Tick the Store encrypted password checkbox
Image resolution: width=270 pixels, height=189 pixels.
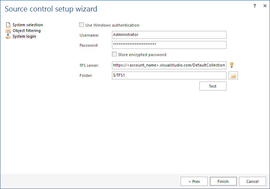tap(114, 55)
